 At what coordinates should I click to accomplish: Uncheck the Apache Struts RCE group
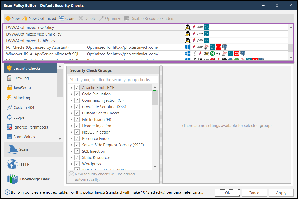77,87
